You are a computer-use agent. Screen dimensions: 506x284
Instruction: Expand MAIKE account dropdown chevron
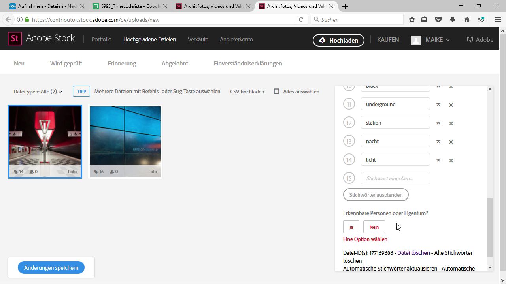click(x=448, y=40)
